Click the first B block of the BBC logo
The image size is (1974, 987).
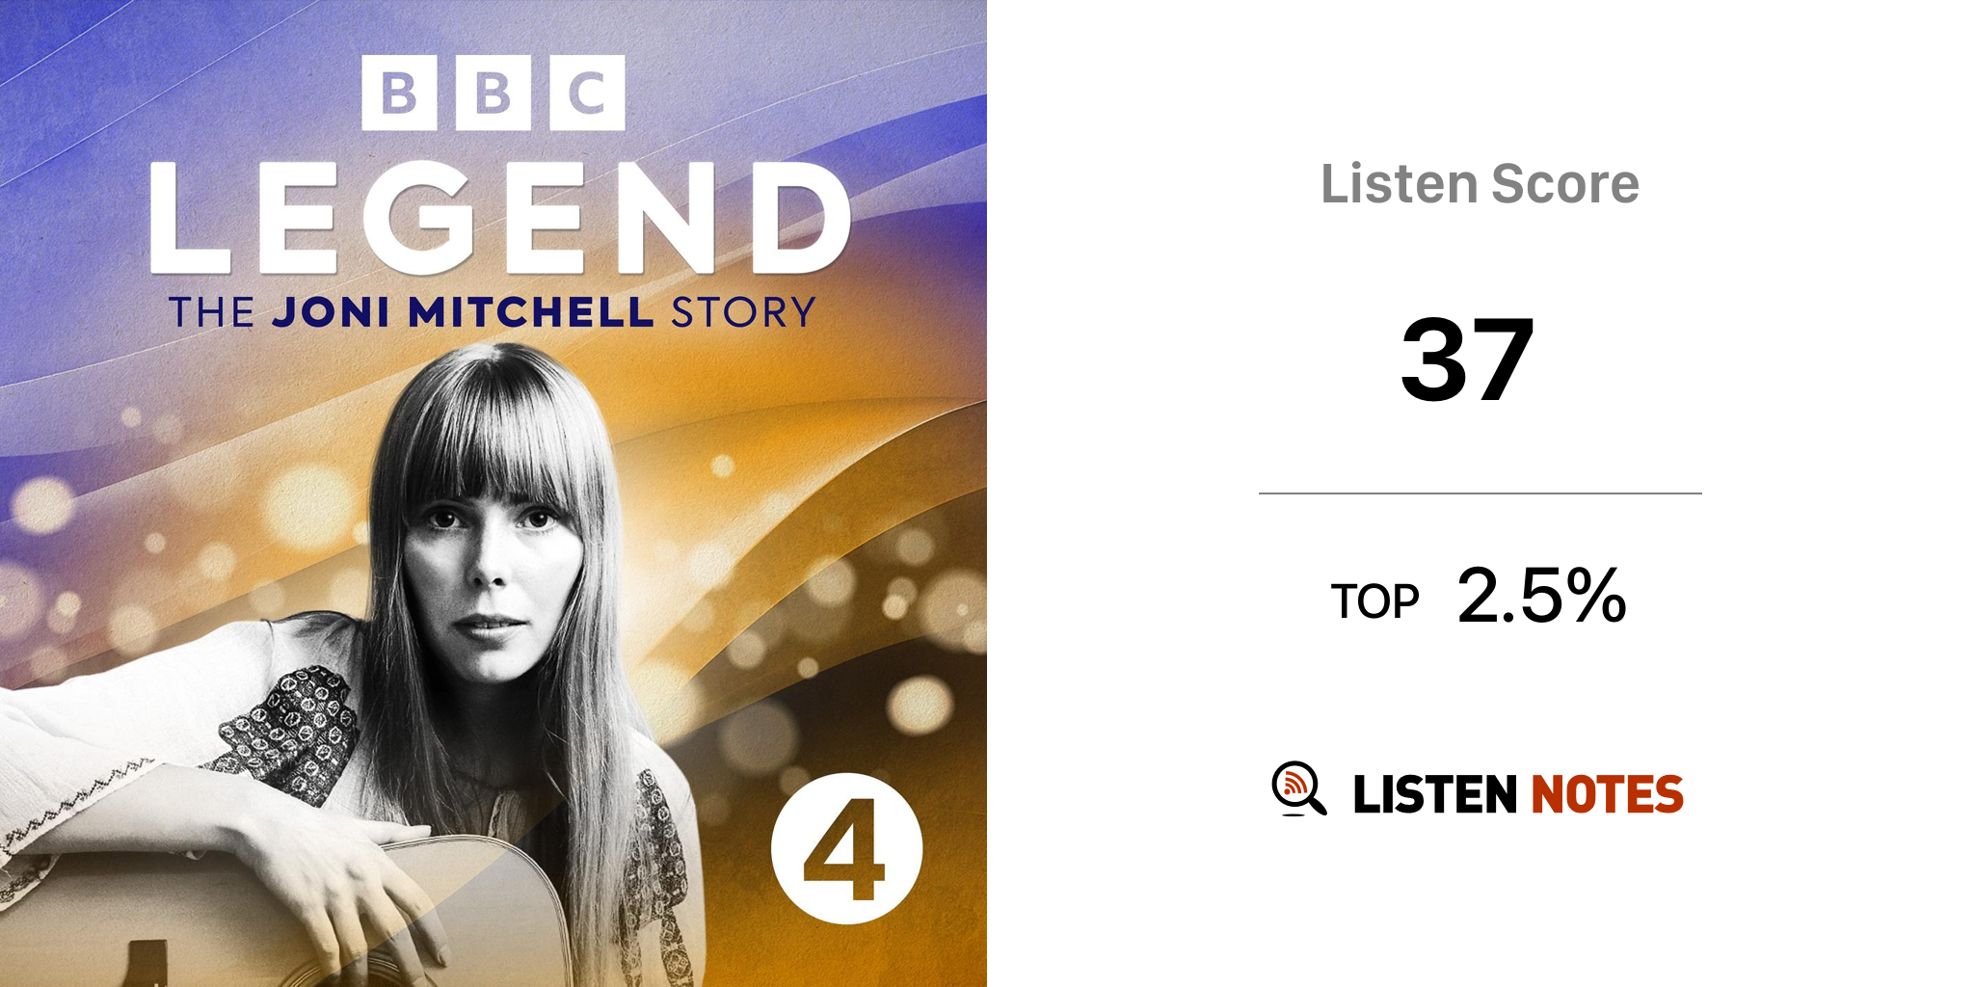399,93
